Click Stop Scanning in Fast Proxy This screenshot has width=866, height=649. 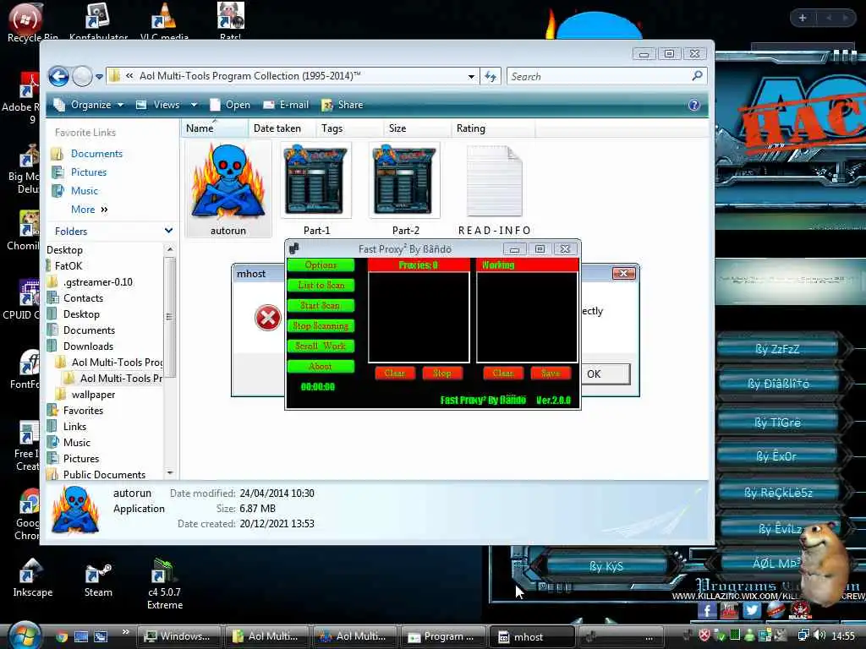(x=321, y=326)
